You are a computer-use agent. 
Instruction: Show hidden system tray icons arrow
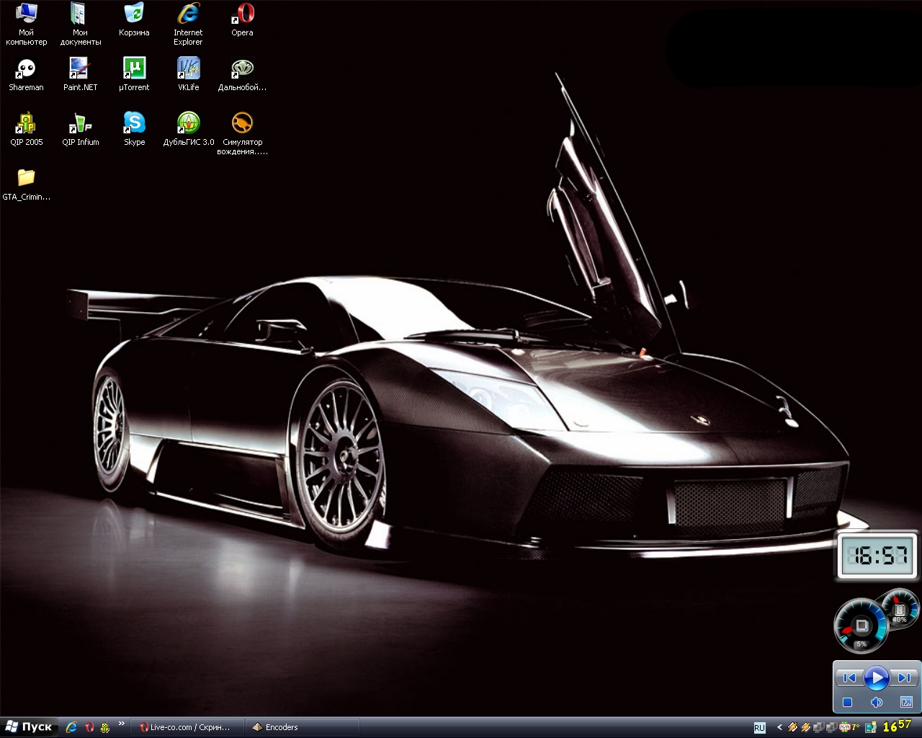779,727
